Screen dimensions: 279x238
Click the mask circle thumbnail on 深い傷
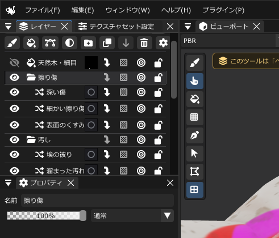[x=91, y=92]
